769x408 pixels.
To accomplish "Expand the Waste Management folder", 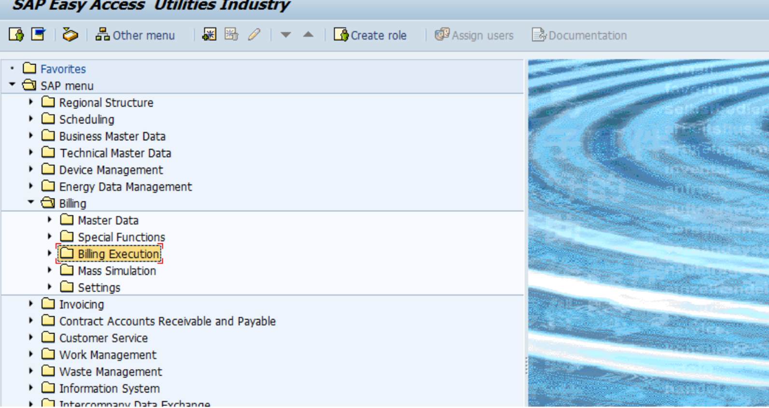I will pyautogui.click(x=31, y=371).
